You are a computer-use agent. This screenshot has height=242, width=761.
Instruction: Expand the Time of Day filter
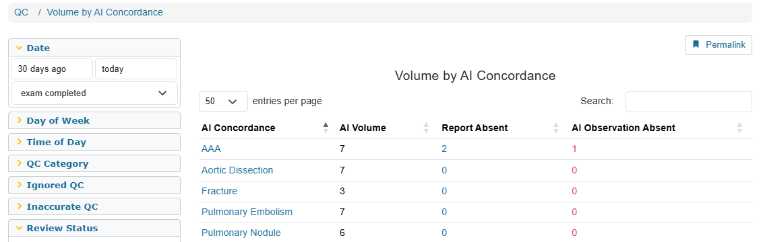click(x=94, y=143)
